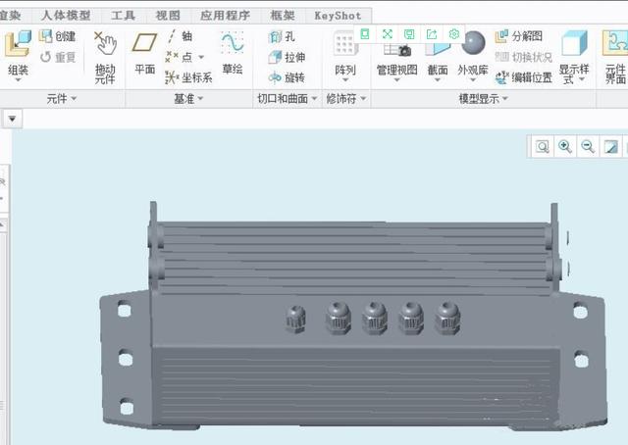Click the green save overlay icon
628x445 pixels.
(409, 34)
